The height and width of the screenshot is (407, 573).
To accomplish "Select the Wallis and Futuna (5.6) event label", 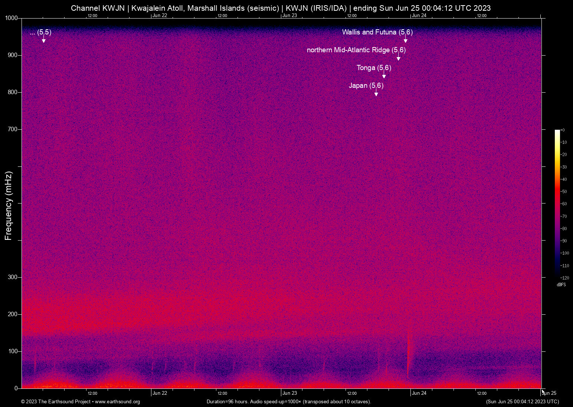I will pos(377,32).
